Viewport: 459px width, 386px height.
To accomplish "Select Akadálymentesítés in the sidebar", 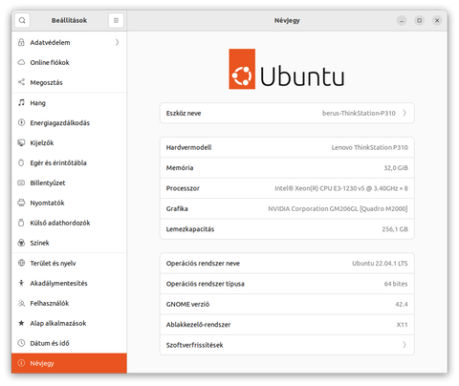I will tap(69, 283).
